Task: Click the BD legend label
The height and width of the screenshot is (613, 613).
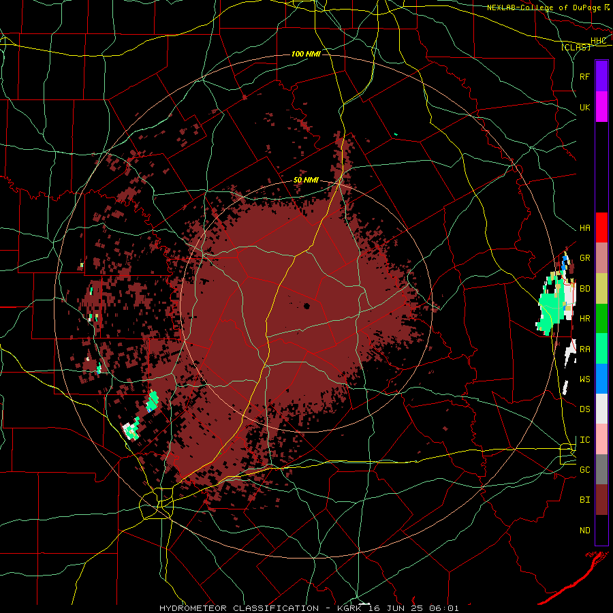Action: click(x=584, y=289)
